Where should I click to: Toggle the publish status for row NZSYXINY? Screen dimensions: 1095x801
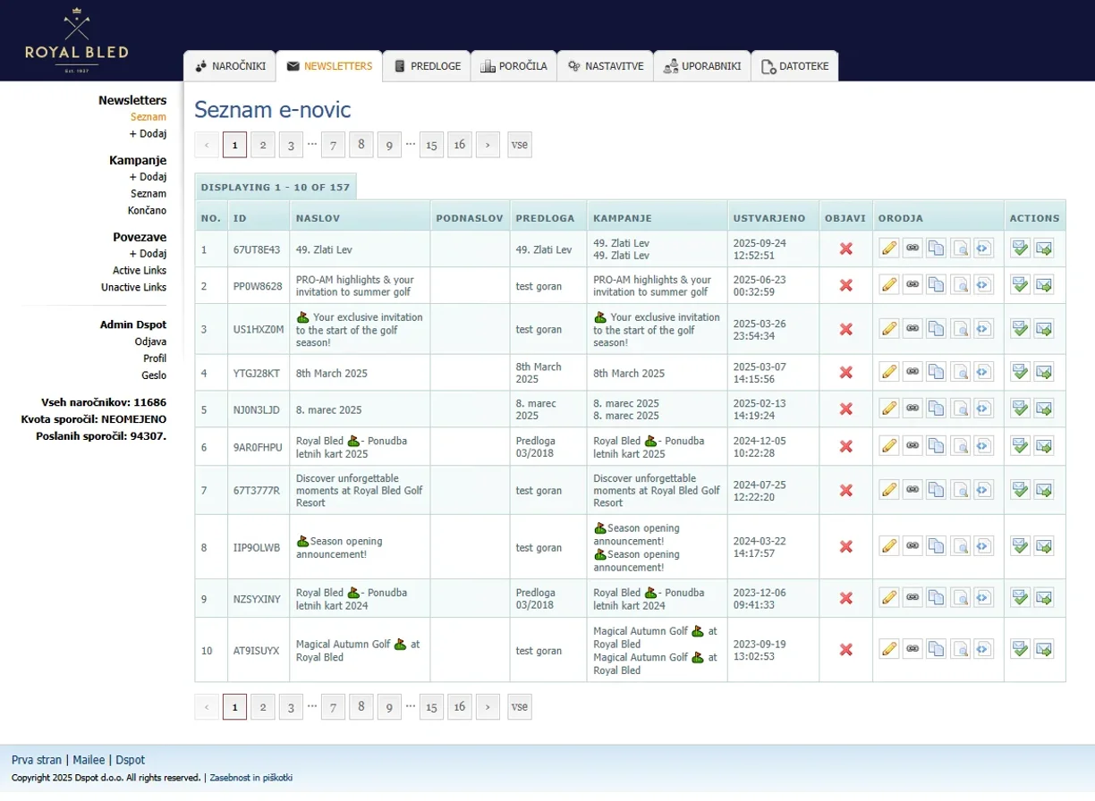pyautogui.click(x=845, y=598)
